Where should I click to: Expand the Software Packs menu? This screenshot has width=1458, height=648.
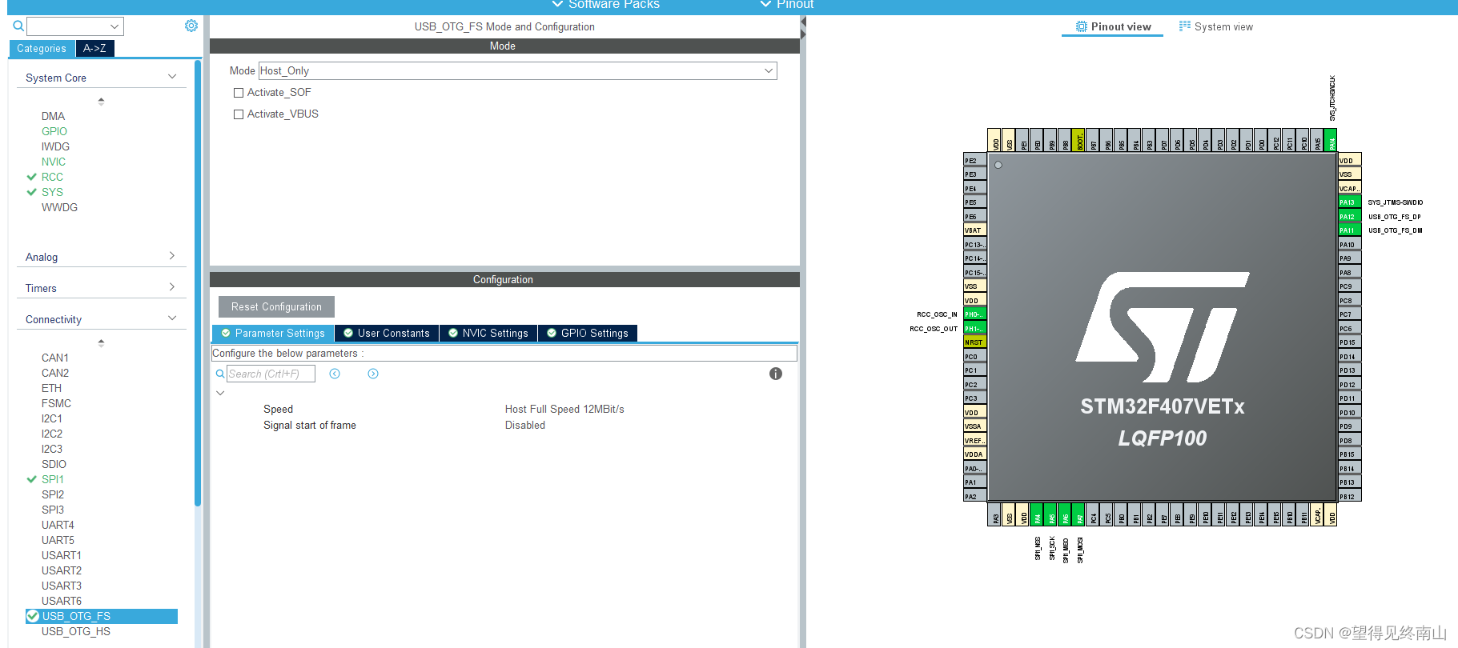(606, 5)
